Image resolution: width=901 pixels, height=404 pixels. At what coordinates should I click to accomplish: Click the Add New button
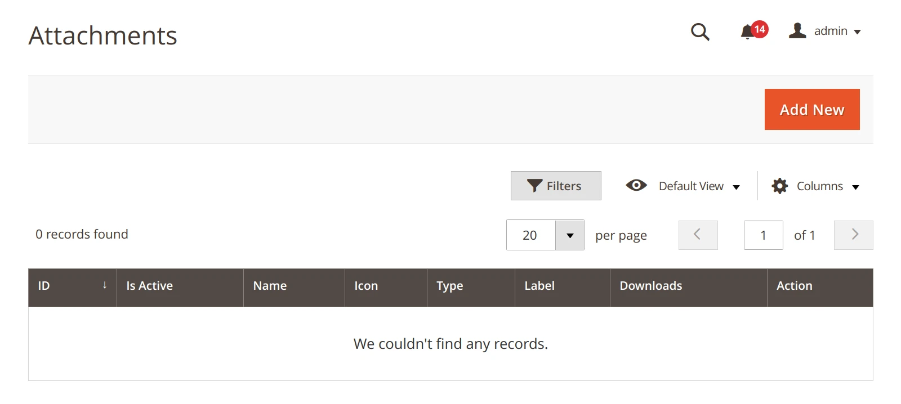(x=811, y=109)
